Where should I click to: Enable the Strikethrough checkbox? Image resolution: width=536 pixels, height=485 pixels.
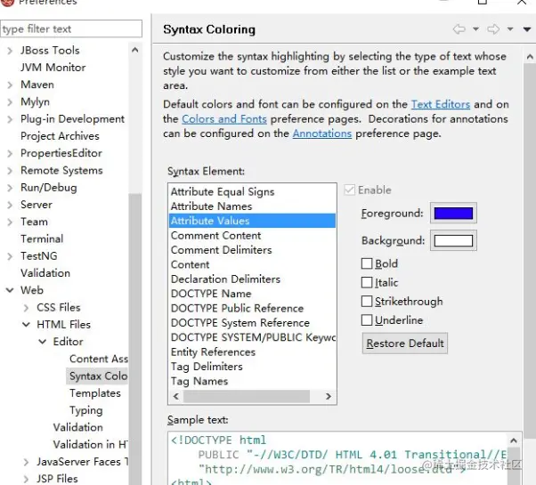tap(367, 302)
